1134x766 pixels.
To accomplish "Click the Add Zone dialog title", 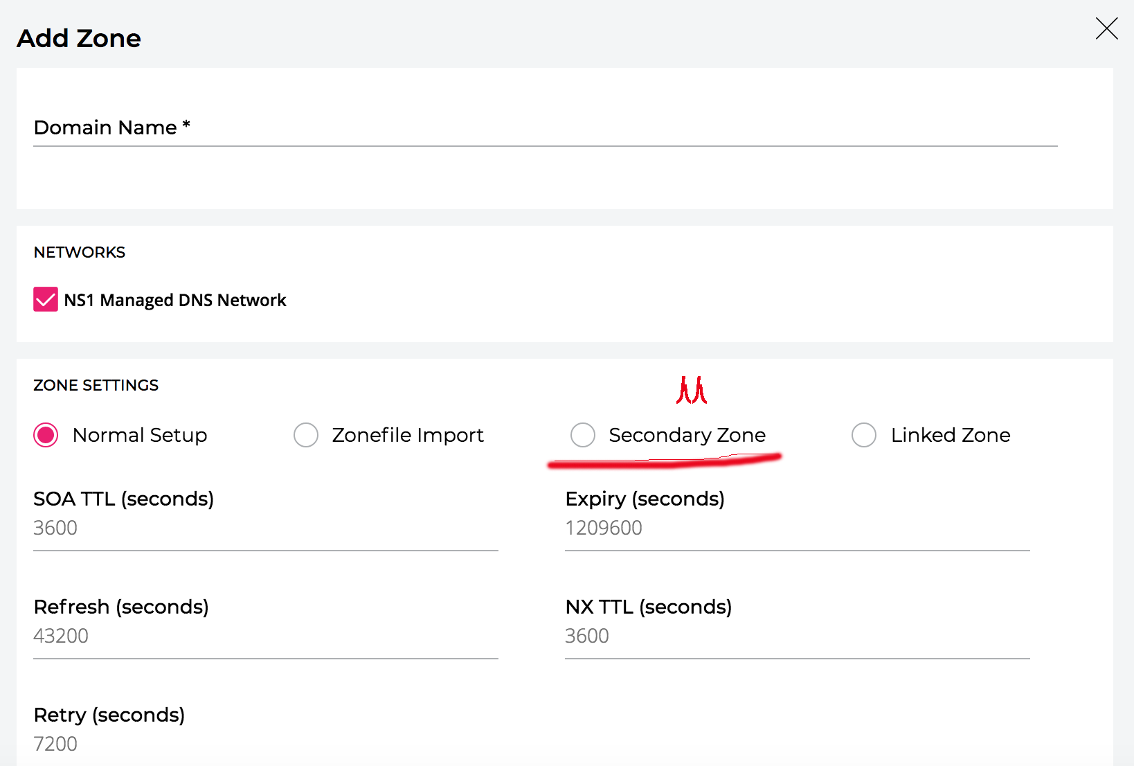I will coord(79,39).
